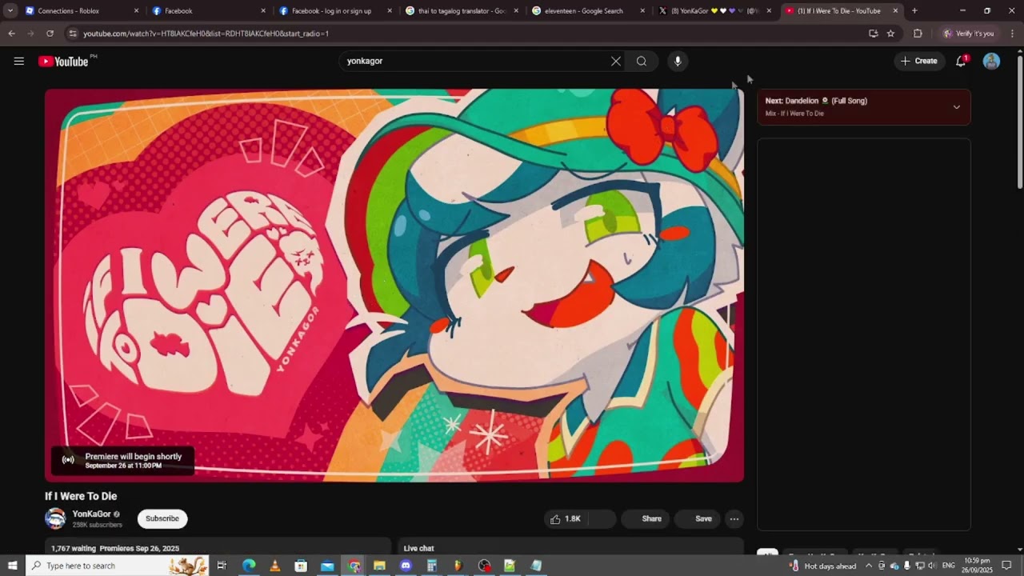The image size is (1024, 576).
Task: Open Discord from the taskbar
Action: click(x=406, y=566)
